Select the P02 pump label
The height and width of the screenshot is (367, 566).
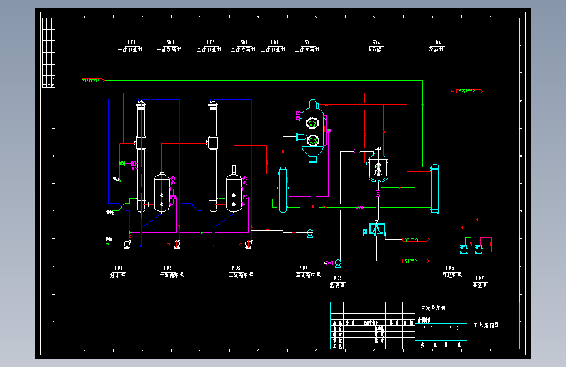coord(172,271)
